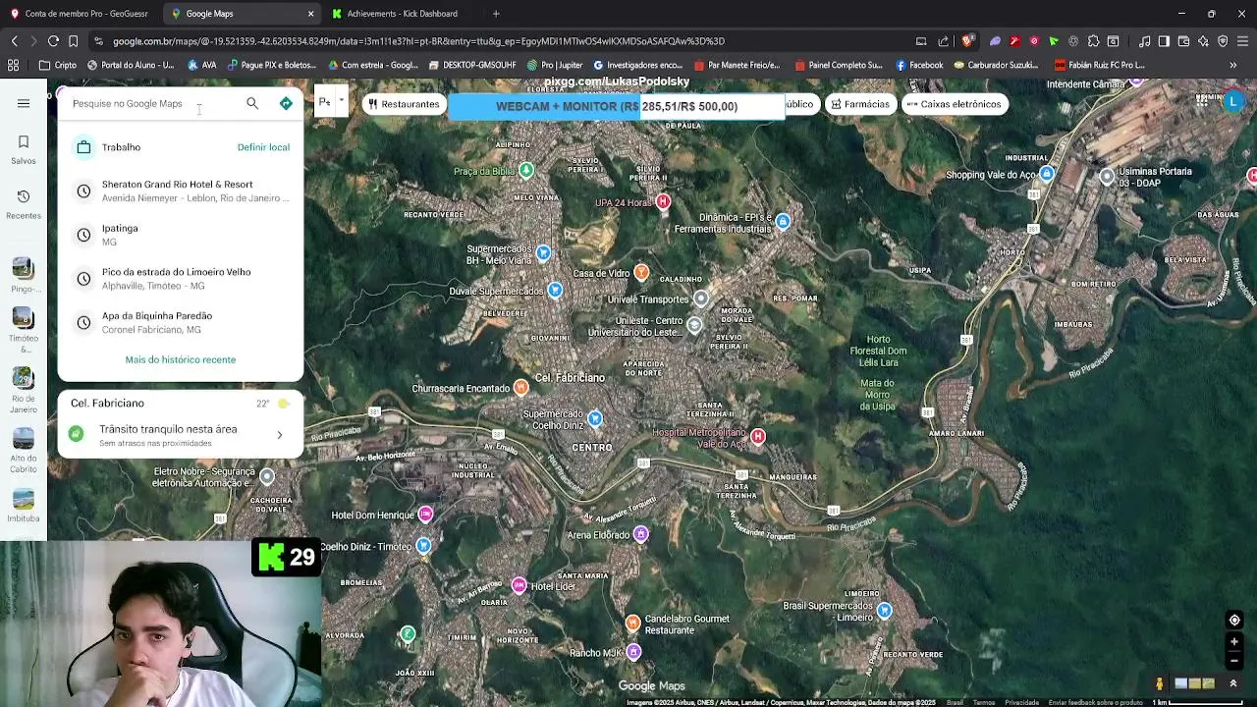
Task: Pick up the Street View pegman
Action: (x=1159, y=683)
